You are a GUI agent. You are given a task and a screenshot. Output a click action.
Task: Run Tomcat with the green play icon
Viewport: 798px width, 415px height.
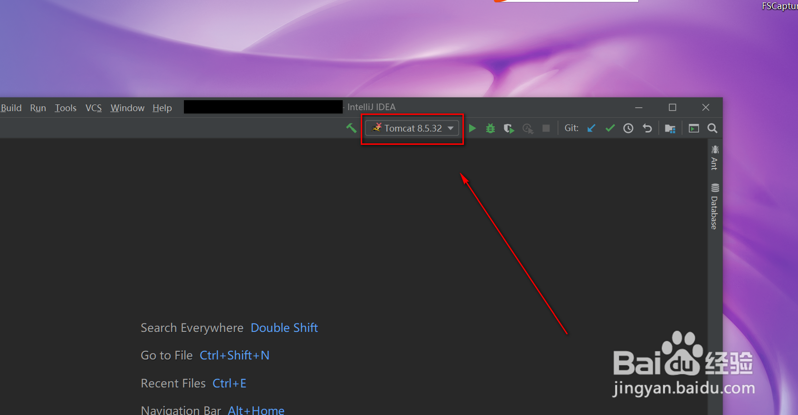point(472,128)
